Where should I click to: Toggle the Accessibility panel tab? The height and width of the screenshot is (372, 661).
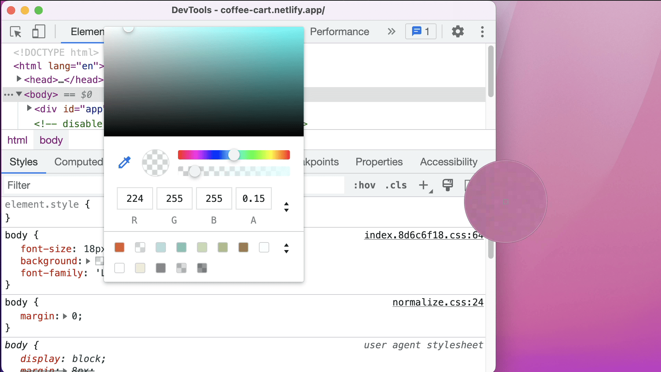pos(449,162)
